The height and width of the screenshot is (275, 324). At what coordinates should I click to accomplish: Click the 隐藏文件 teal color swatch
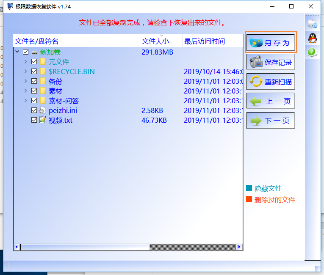pos(249,188)
